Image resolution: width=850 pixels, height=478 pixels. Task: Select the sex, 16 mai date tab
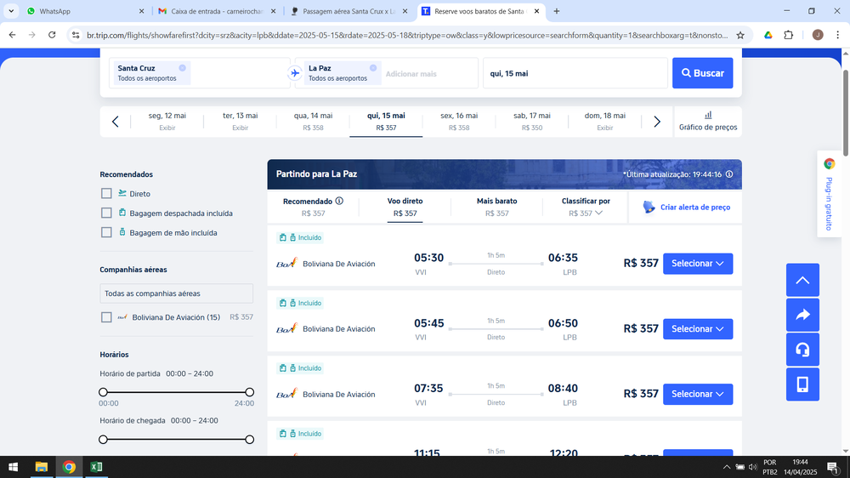[458, 122]
